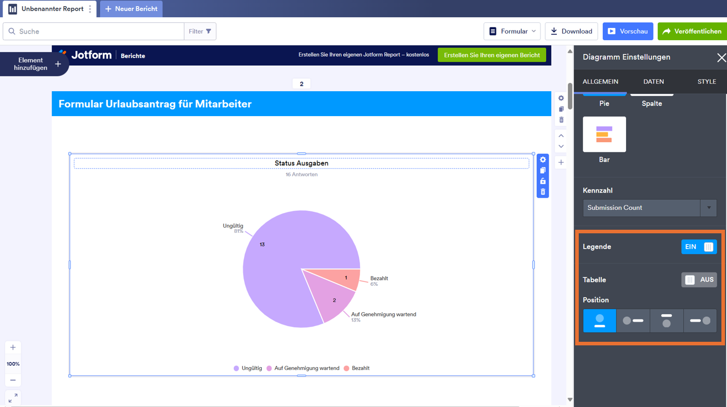This screenshot has height=407, width=727.
Task: Zoom in on the report canvas
Action: [x=13, y=347]
